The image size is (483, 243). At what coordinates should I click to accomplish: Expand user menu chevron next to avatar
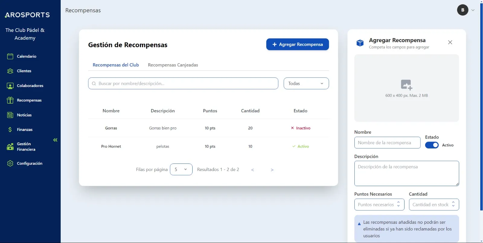pos(473,10)
